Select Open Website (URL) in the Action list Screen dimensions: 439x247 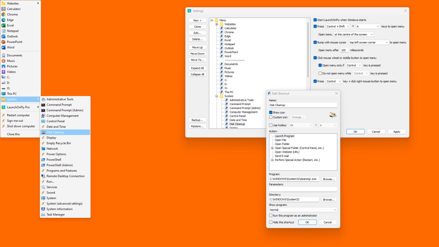[x=287, y=152]
